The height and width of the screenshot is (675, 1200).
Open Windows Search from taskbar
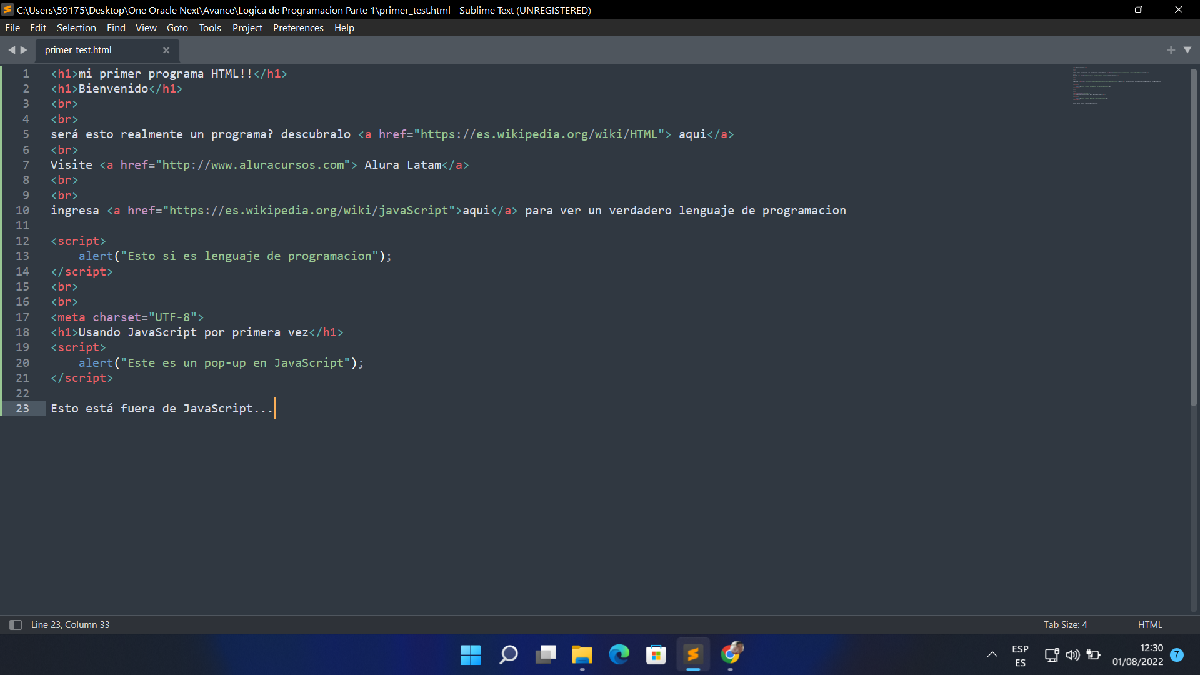508,655
